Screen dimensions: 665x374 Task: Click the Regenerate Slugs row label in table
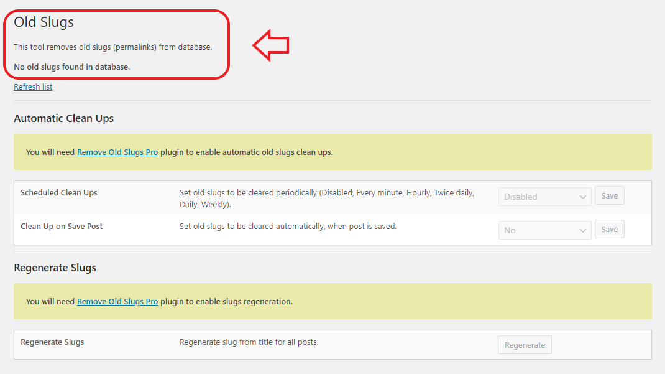(52, 342)
